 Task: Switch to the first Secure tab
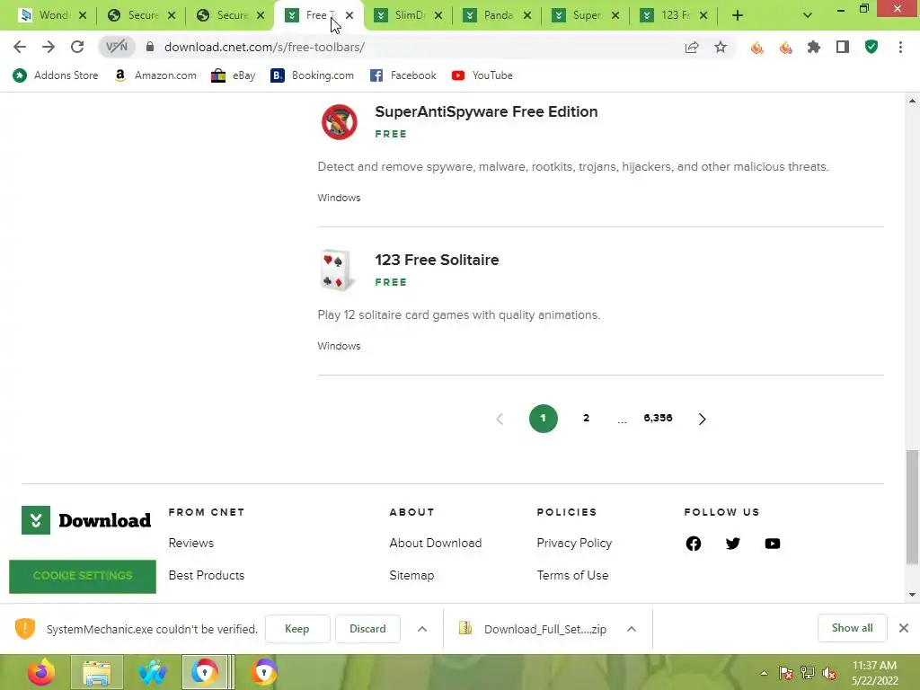coord(143,15)
